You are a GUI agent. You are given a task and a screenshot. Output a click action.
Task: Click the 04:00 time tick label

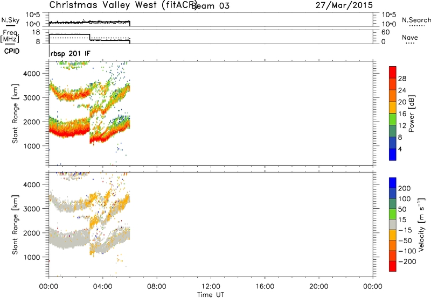click(x=102, y=287)
